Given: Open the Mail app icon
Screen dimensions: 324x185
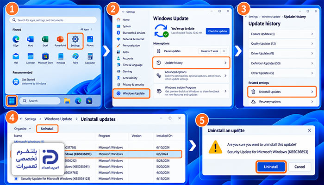Looking at the screenshot, I should 16,58.
